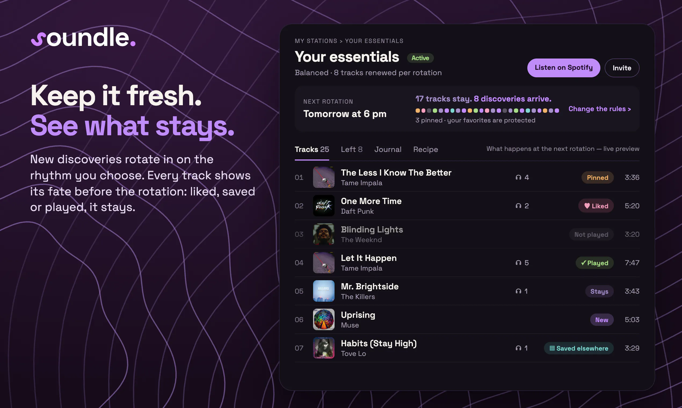Click the 3 pinned favorites are protected note

[475, 121]
